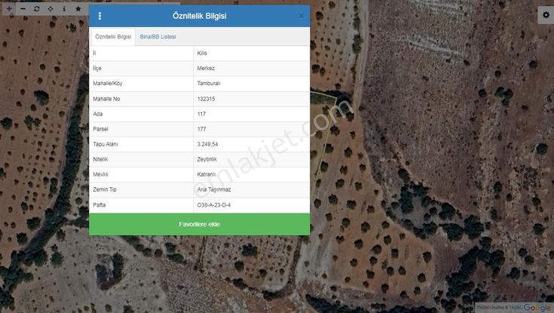
Task: Click the Pafta label
Action: (x=99, y=205)
